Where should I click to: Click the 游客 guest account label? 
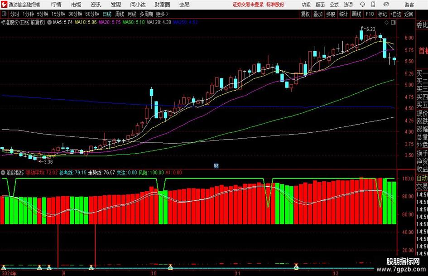[409, 5]
